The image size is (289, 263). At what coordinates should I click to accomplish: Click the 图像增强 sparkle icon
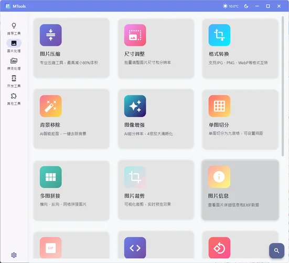coord(135,106)
